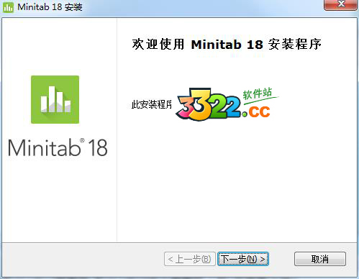Click the Minitab 18 安装 title bar text

point(50,7)
